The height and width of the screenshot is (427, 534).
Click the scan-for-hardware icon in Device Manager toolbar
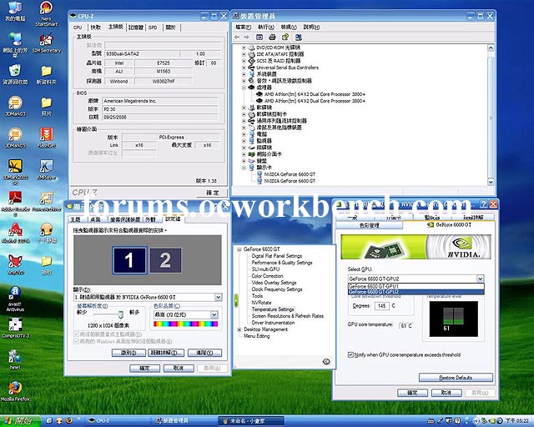[x=299, y=38]
